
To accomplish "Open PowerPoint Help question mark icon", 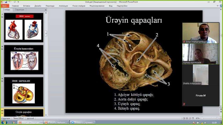I will tap(221, 6).
